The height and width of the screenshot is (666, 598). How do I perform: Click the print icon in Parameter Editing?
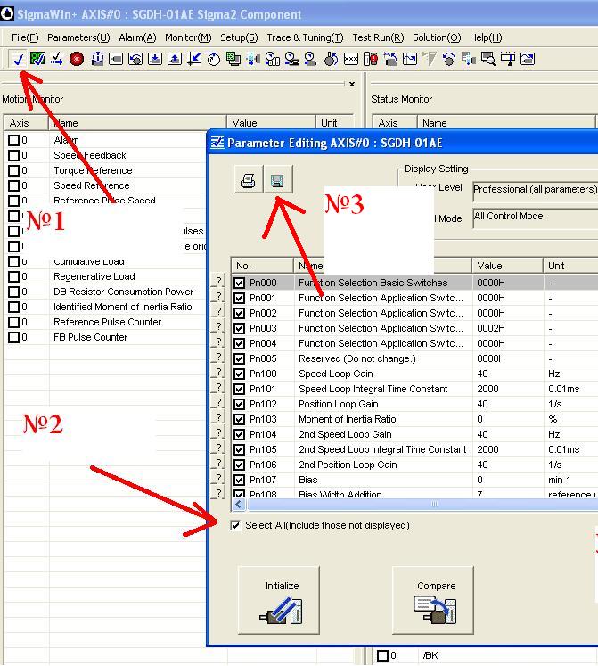249,180
